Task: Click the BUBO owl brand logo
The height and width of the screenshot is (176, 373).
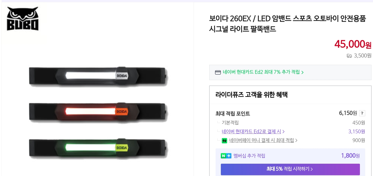Action: 23,19
